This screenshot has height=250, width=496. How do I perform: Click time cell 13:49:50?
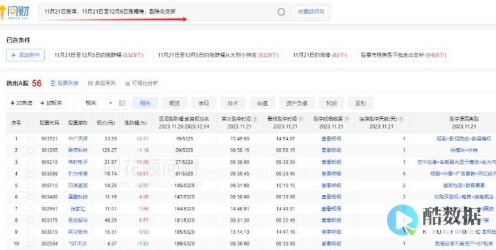[240, 138]
